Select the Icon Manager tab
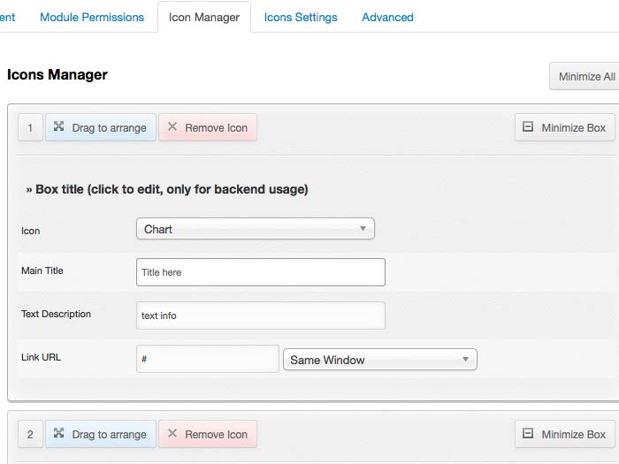 (204, 17)
